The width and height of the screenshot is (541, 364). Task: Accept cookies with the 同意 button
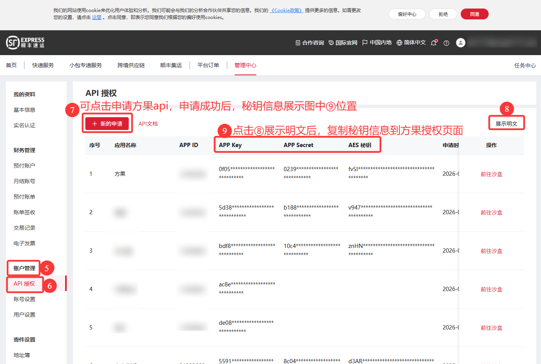pos(474,14)
